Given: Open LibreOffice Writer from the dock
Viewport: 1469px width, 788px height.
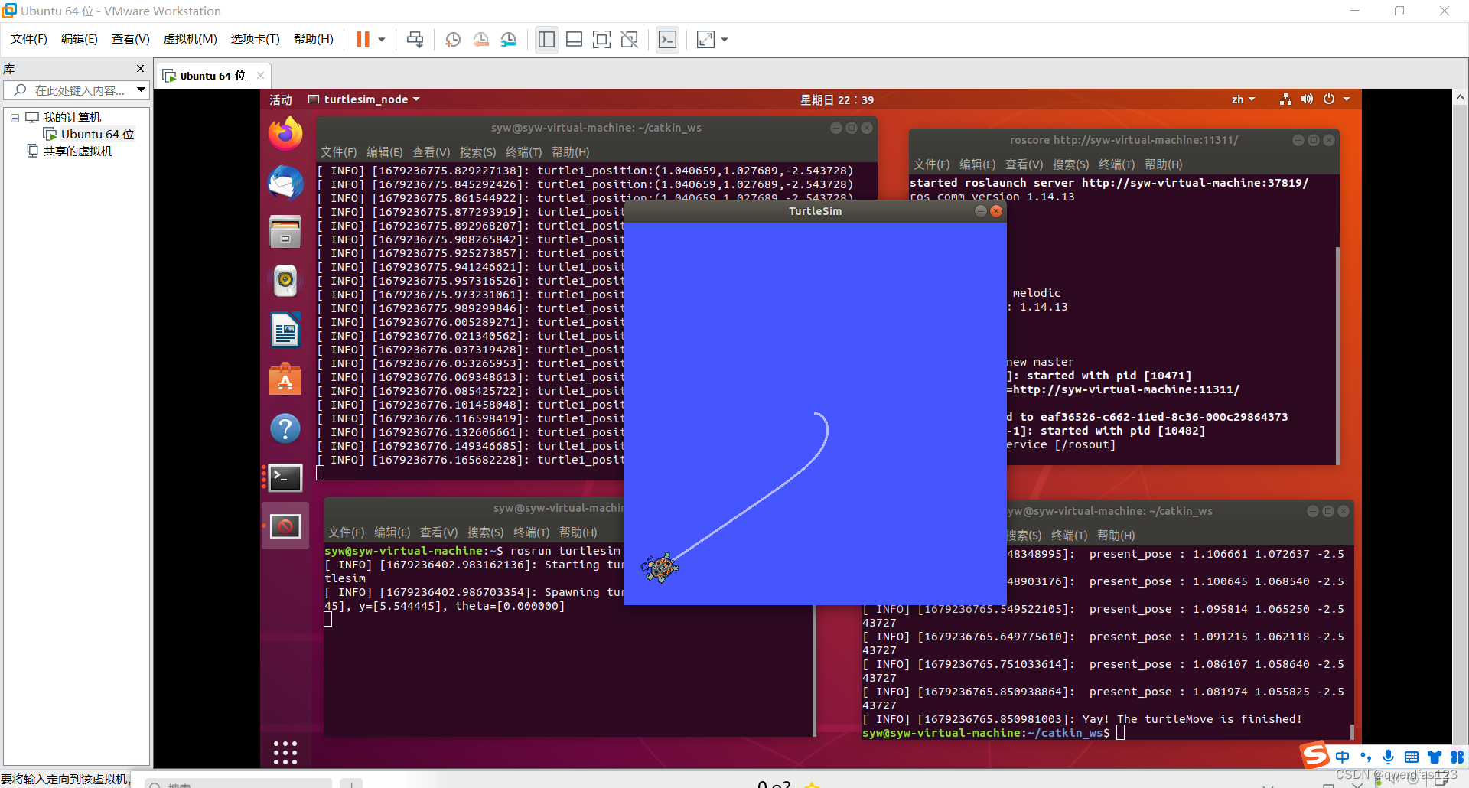Looking at the screenshot, I should [x=285, y=331].
